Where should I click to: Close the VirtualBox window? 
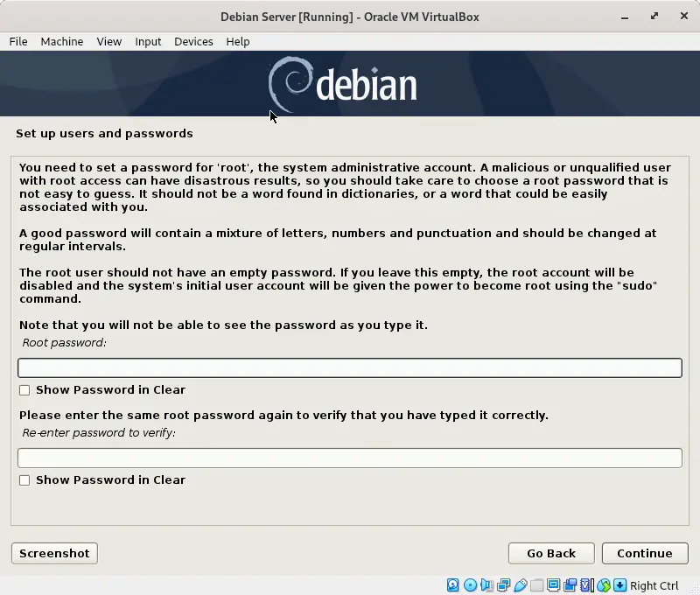point(684,16)
